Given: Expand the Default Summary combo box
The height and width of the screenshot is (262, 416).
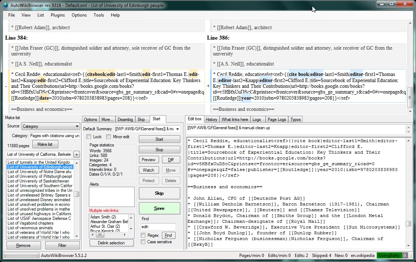Looking at the screenshot, I should point(178,129).
